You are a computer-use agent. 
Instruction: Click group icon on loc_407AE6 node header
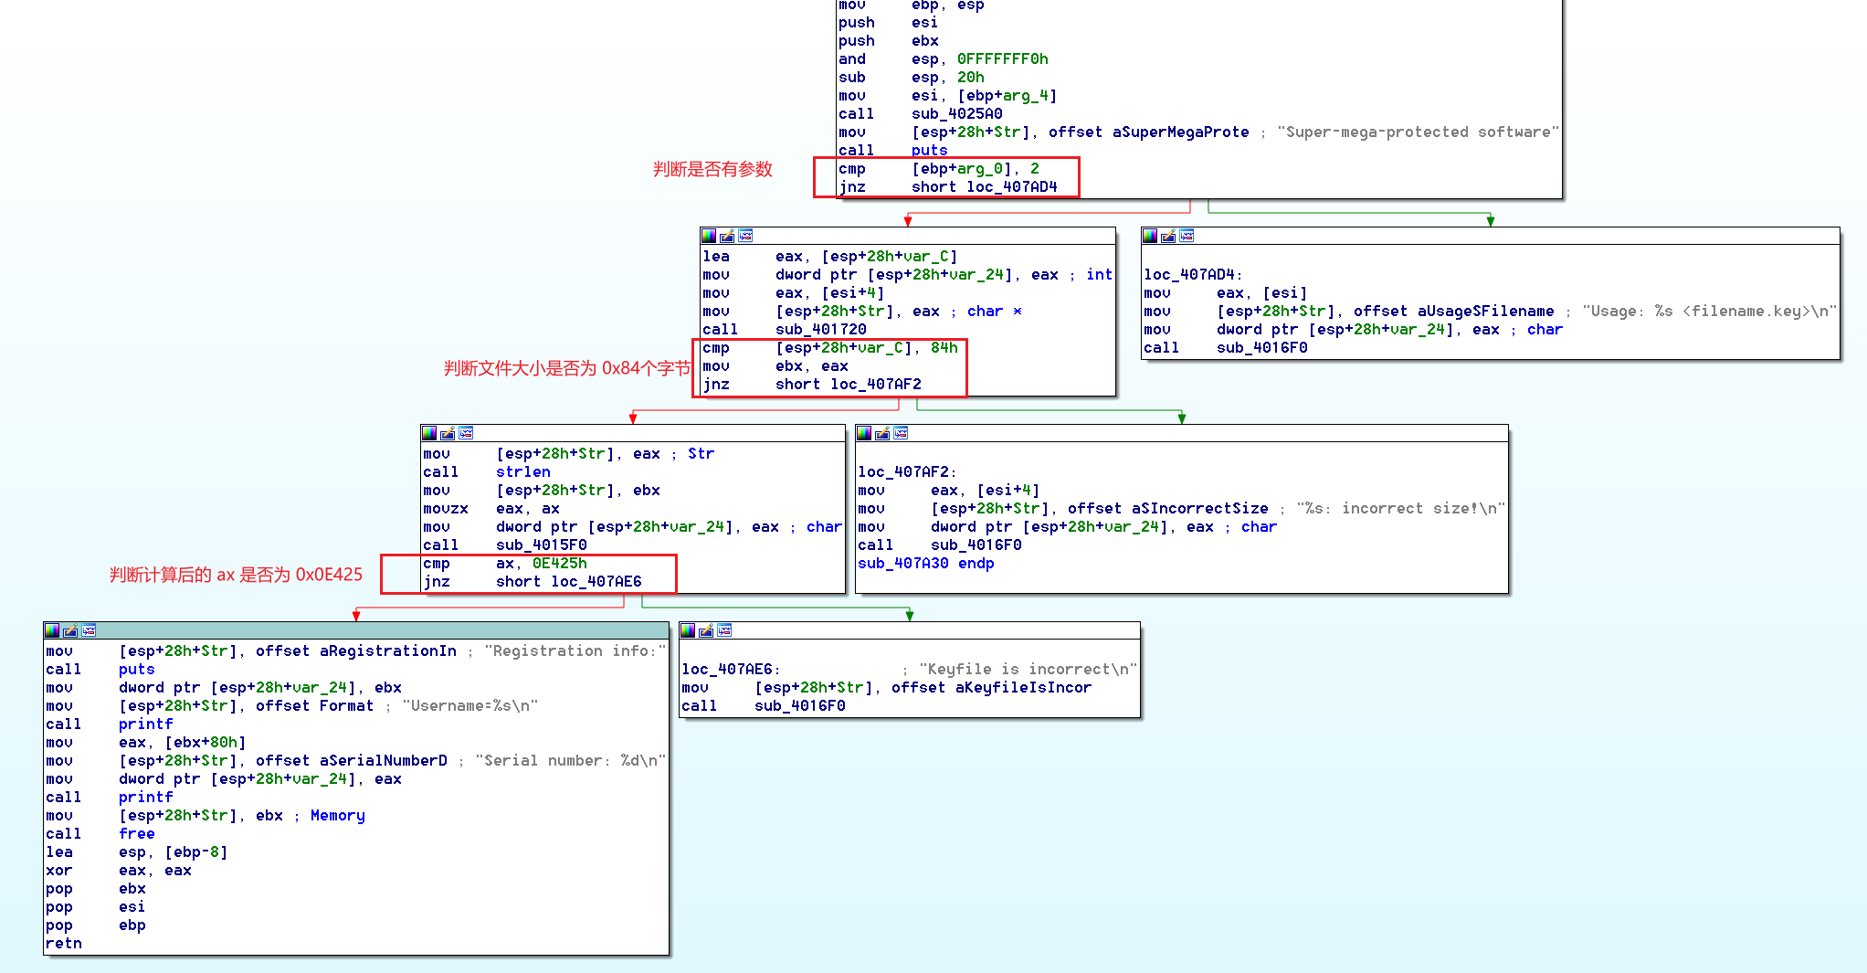click(724, 630)
